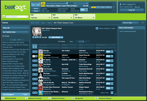
Task: Play the Strange track preview
Action: [x=34, y=52]
